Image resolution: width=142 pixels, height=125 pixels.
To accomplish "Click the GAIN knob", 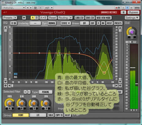I will point(34,103).
